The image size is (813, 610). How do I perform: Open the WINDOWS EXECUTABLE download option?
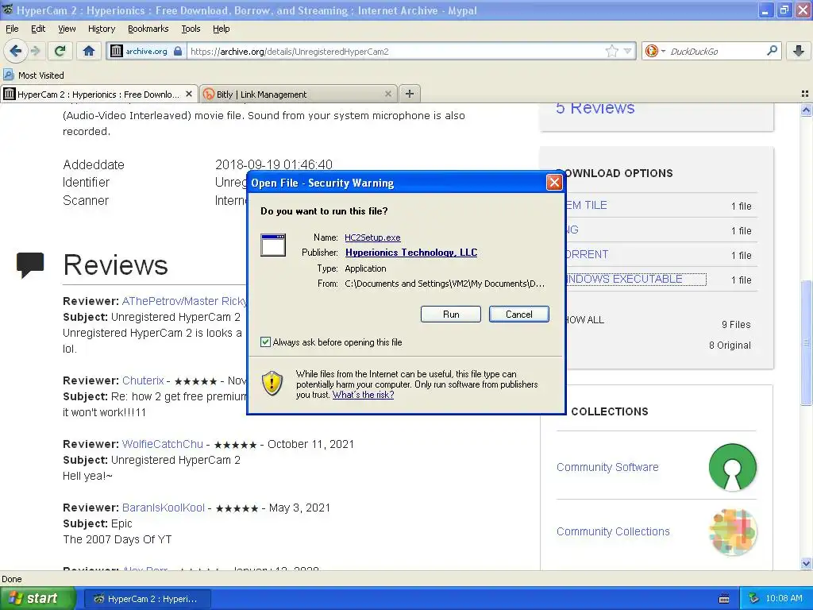(636, 279)
